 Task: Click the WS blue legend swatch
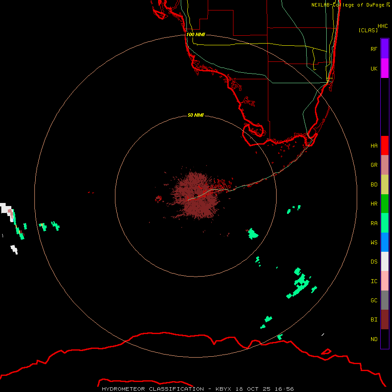(x=385, y=242)
